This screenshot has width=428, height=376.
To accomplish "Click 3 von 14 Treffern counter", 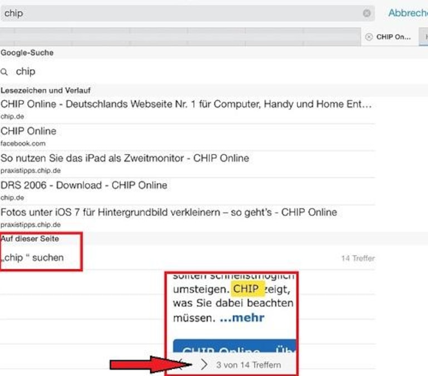I will point(248,365).
